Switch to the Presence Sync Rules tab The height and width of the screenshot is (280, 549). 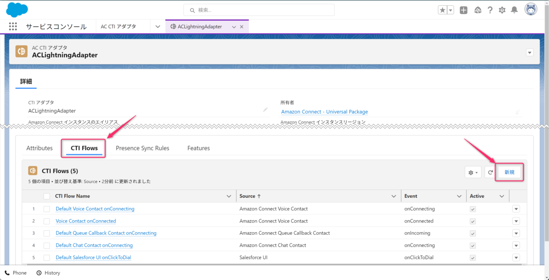142,148
